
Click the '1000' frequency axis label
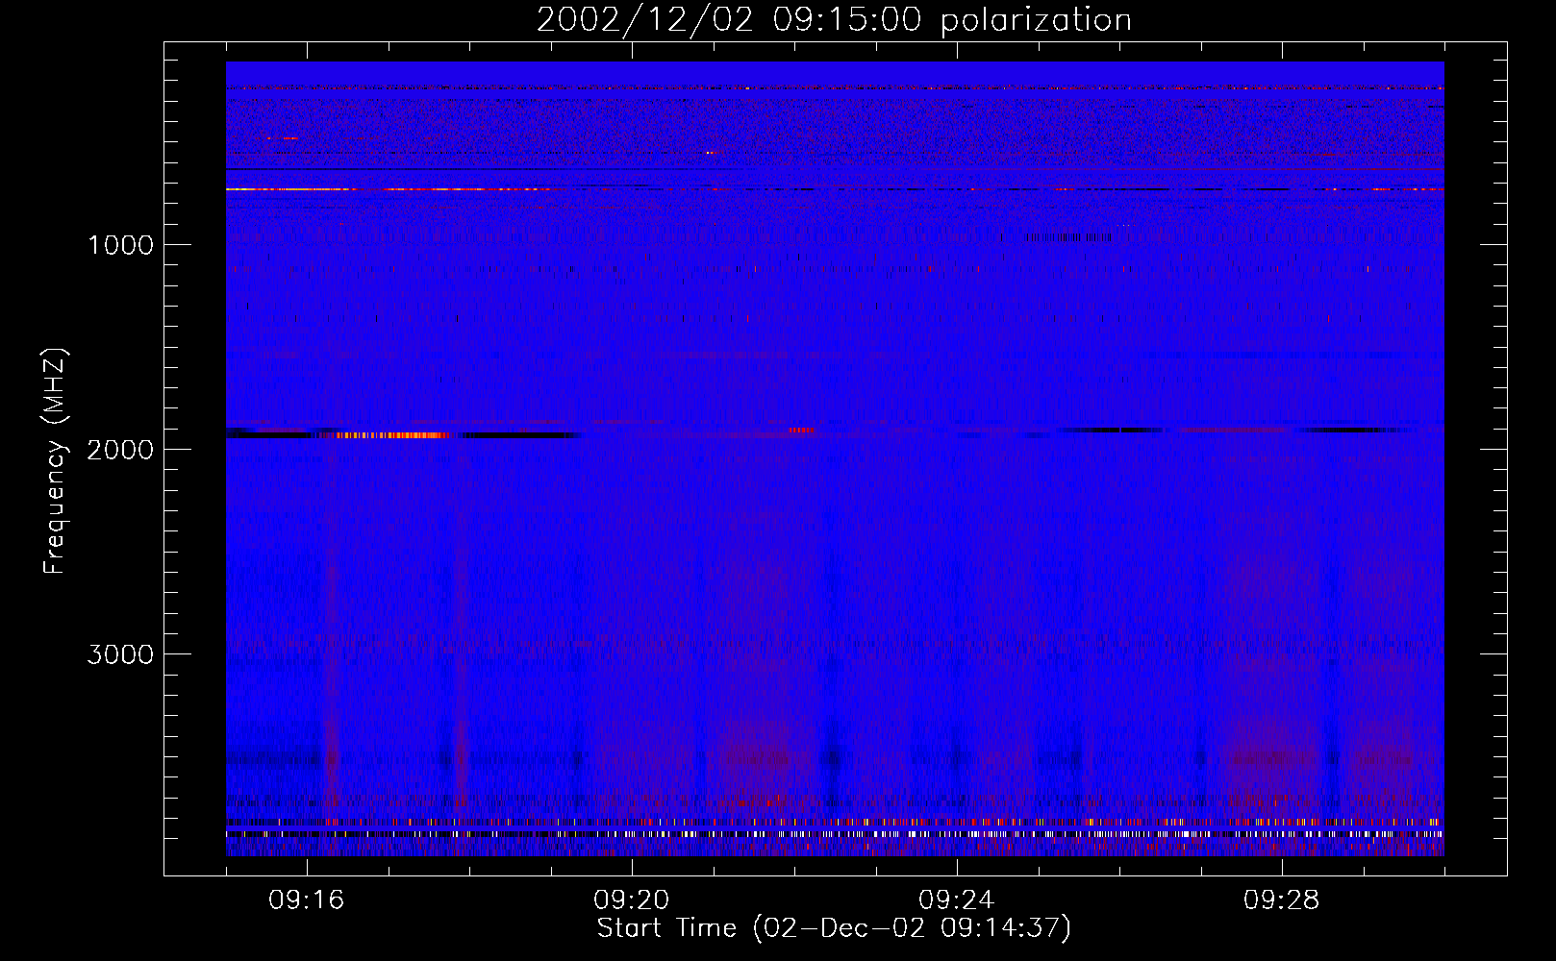[x=120, y=245]
